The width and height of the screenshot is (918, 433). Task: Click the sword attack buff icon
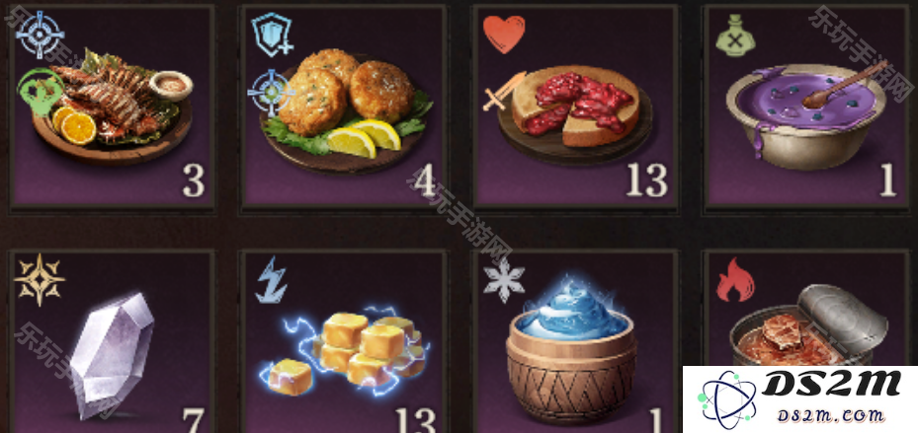pyautogui.click(x=504, y=92)
